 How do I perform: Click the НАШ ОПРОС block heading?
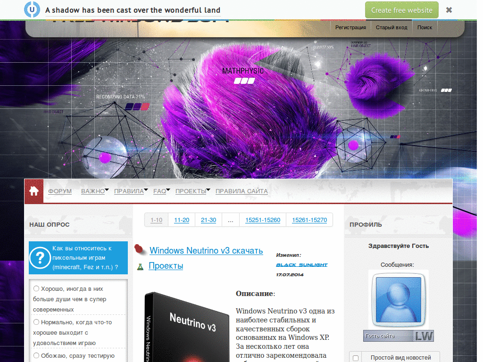click(49, 225)
